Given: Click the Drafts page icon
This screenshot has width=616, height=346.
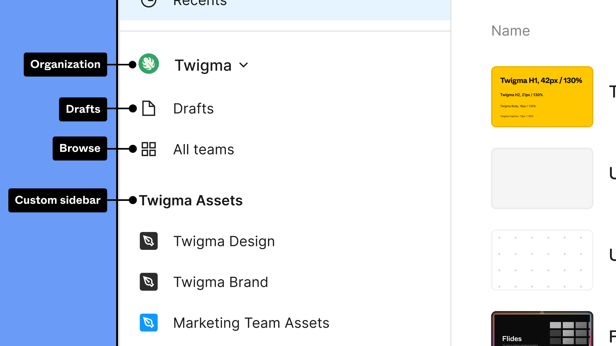Looking at the screenshot, I should (x=149, y=108).
